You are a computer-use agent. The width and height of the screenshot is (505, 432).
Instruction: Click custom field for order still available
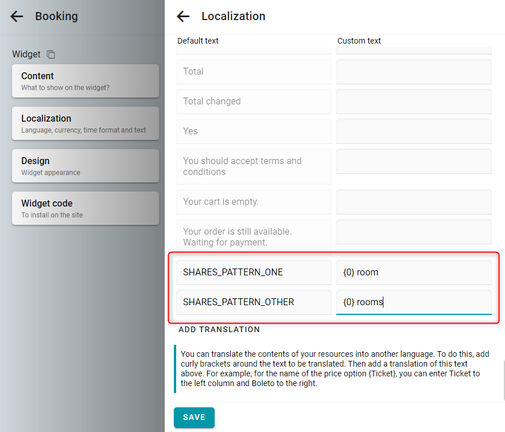(x=414, y=232)
